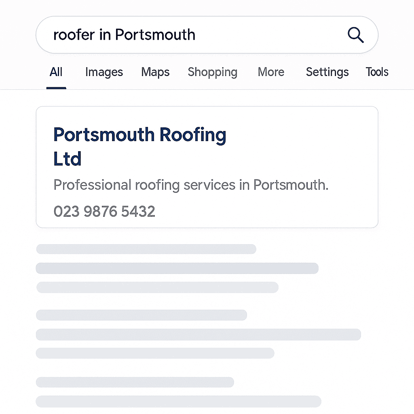Show the search Tools options

[x=377, y=72]
